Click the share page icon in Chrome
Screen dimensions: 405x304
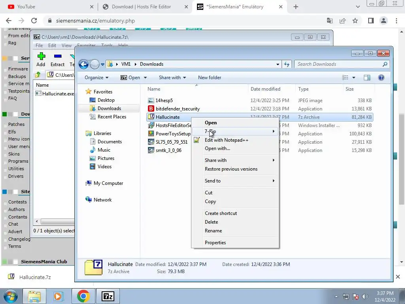[343, 21]
